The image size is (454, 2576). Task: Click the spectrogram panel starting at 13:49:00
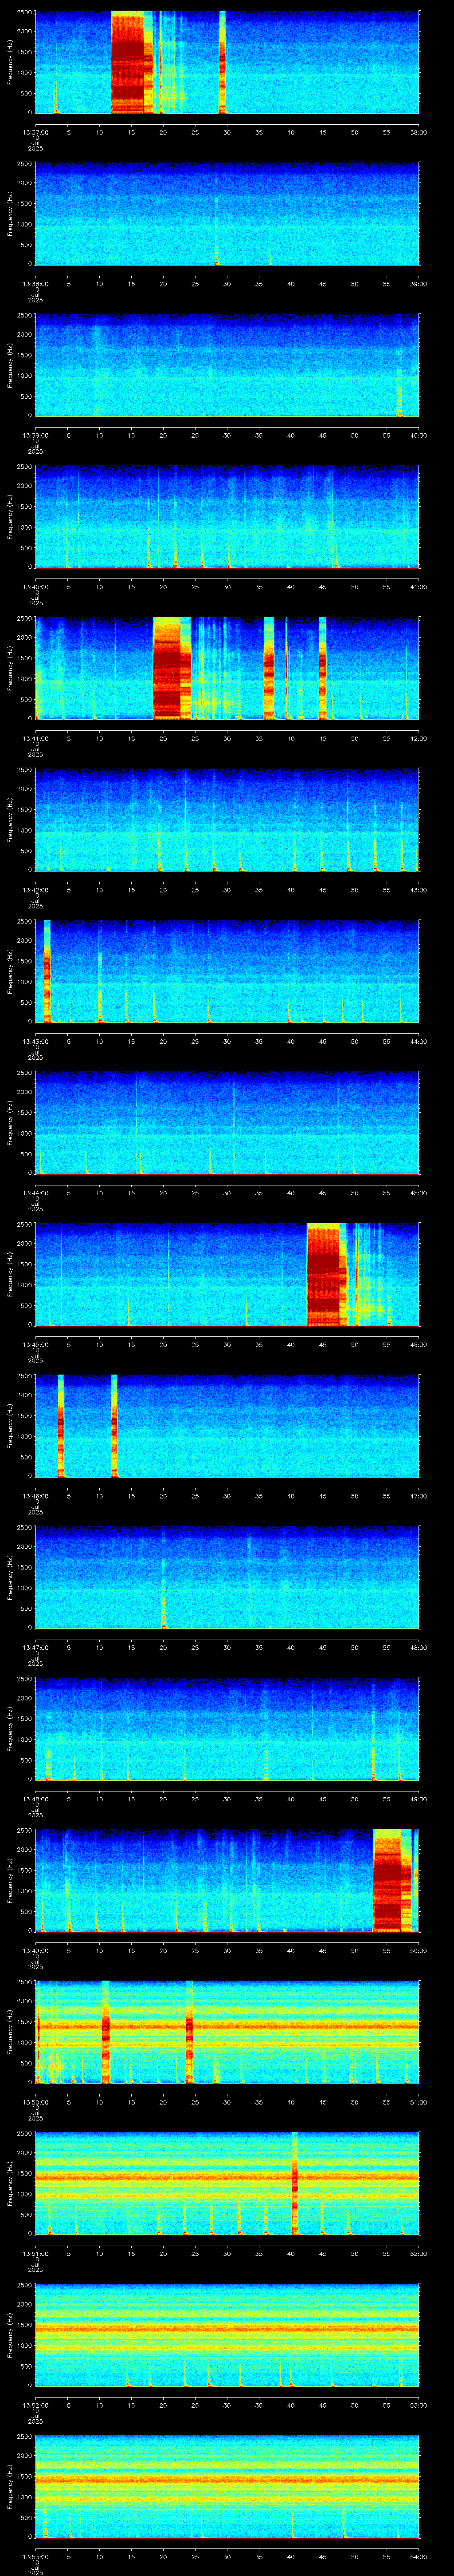pyautogui.click(x=227, y=1880)
